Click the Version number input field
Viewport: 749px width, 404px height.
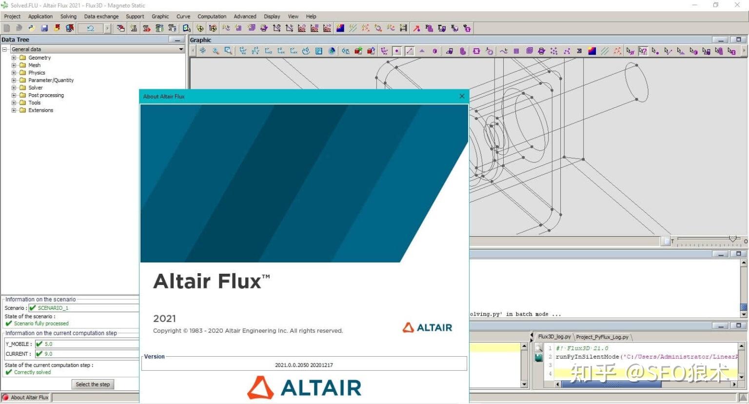coord(304,364)
